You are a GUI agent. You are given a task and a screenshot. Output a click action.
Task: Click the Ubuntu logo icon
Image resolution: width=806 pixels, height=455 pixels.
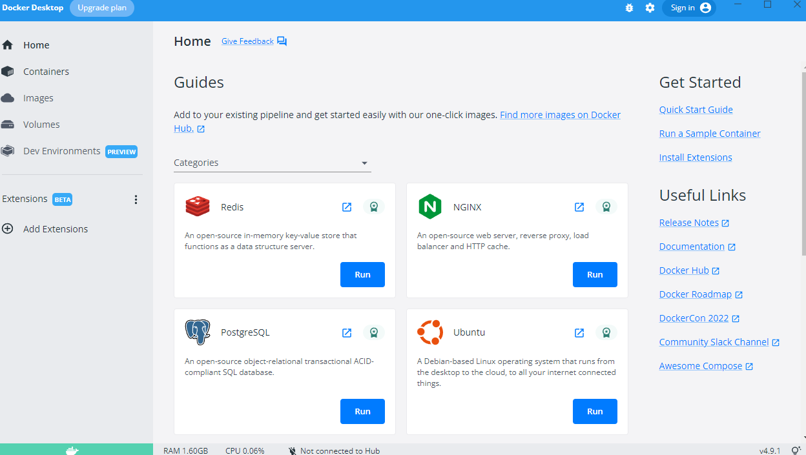point(430,332)
